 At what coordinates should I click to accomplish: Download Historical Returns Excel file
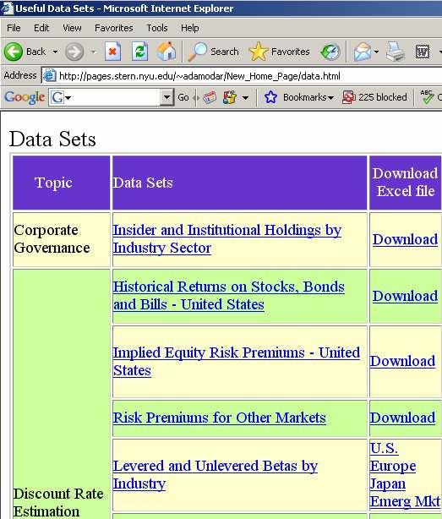[405, 296]
